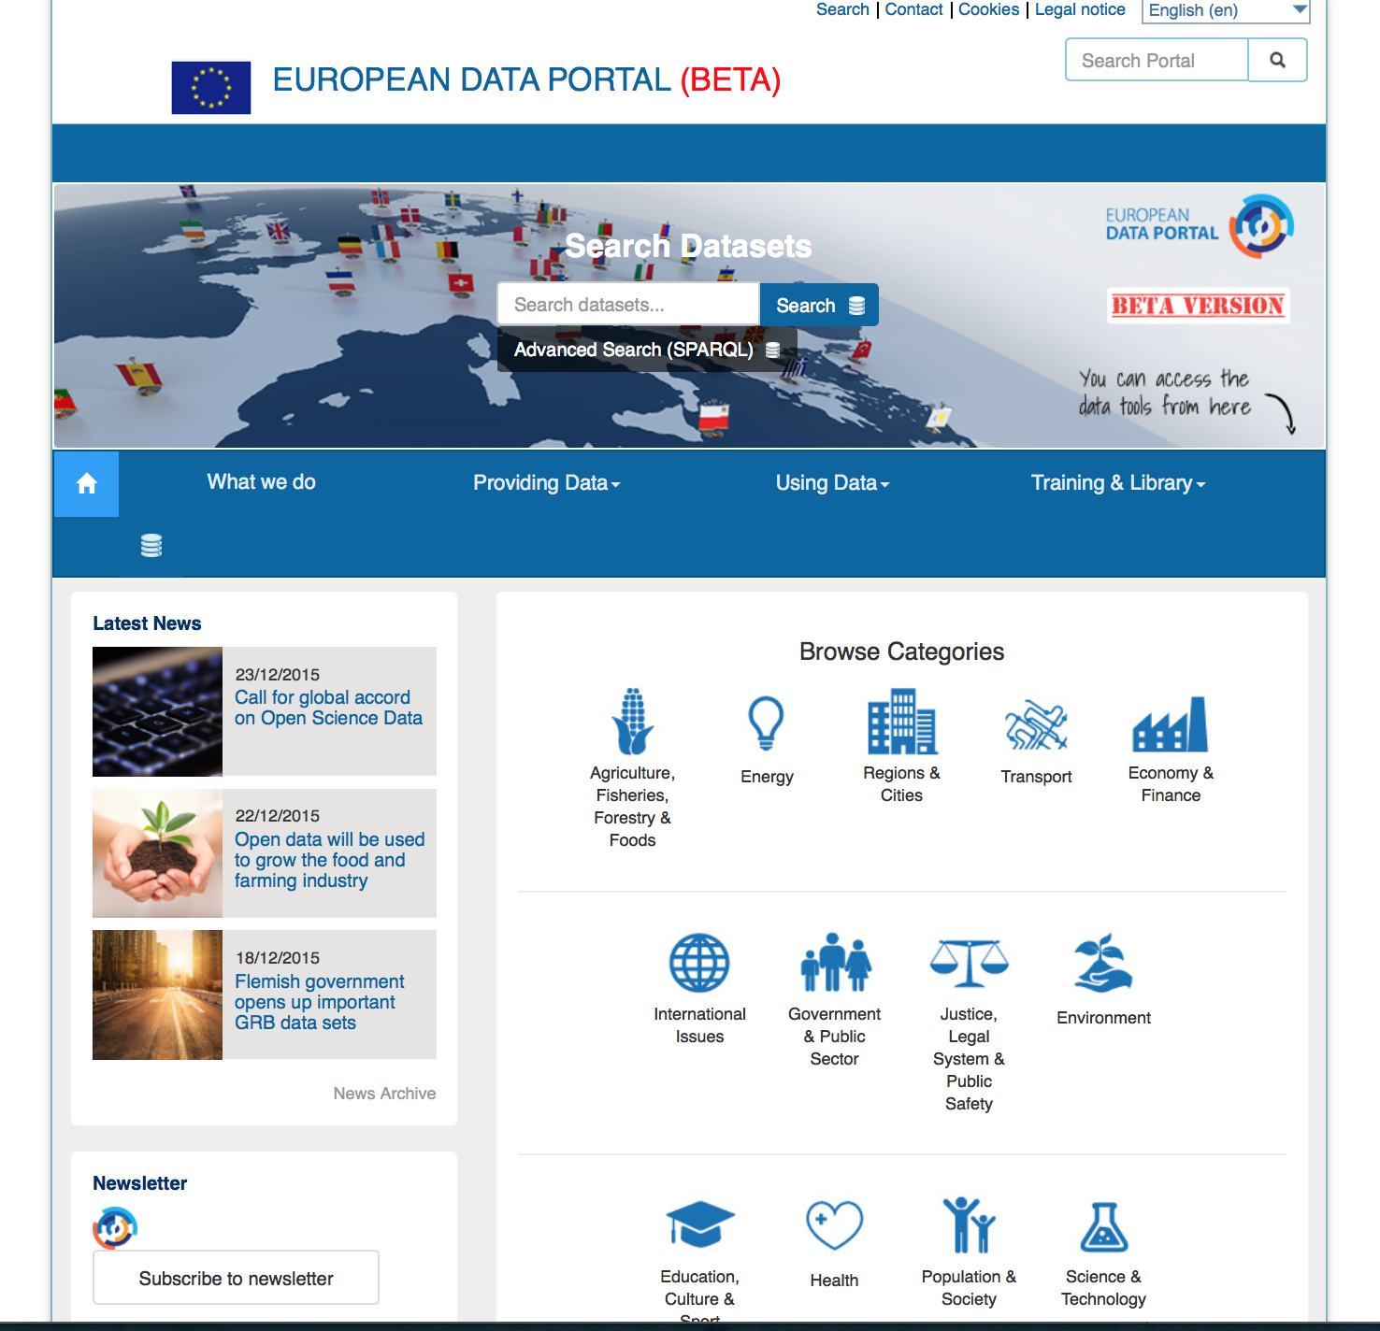This screenshot has width=1380, height=1331.
Task: Focus the Search Portal input field
Action: 1157,60
